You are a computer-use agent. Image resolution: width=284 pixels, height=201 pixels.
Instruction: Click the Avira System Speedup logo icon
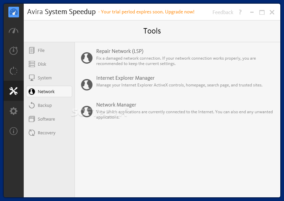tap(14, 12)
